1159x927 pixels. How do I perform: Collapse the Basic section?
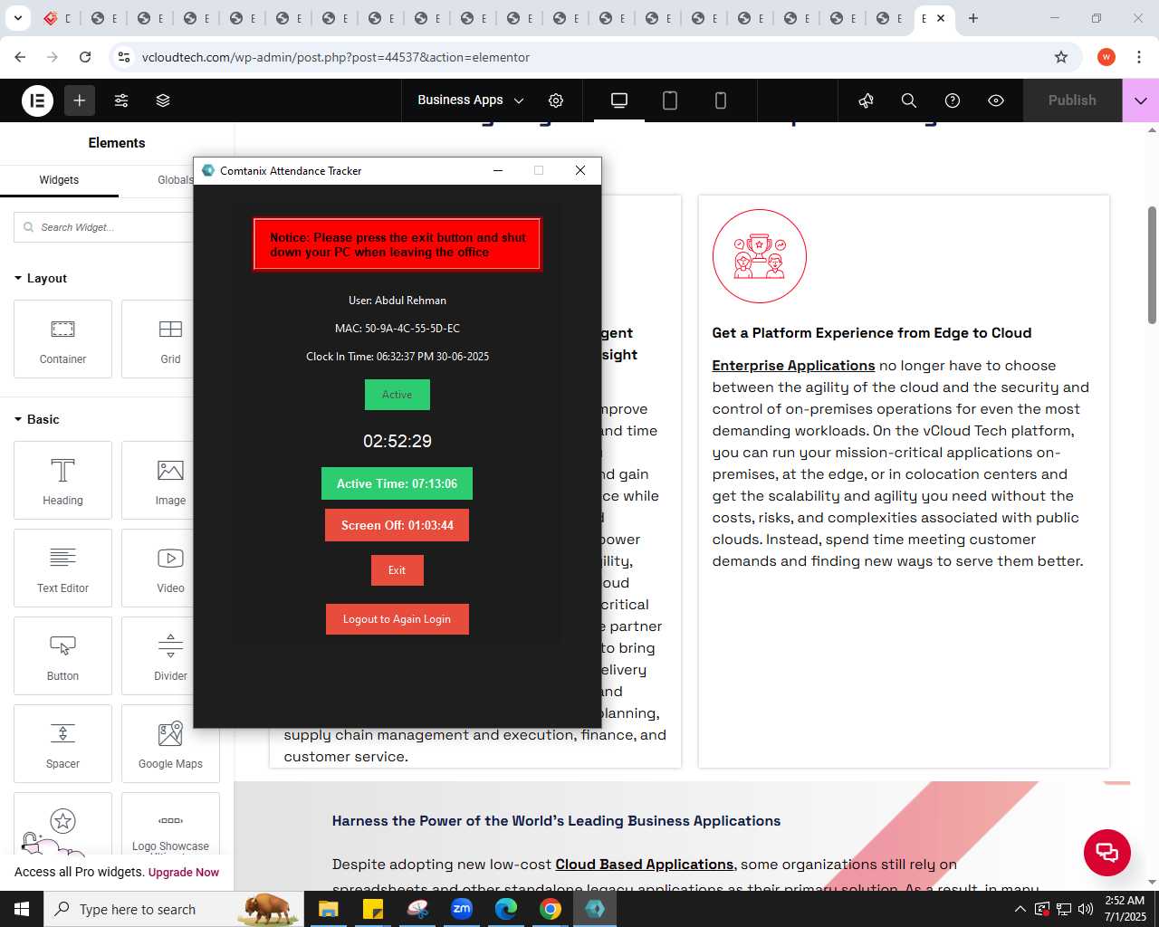click(37, 419)
